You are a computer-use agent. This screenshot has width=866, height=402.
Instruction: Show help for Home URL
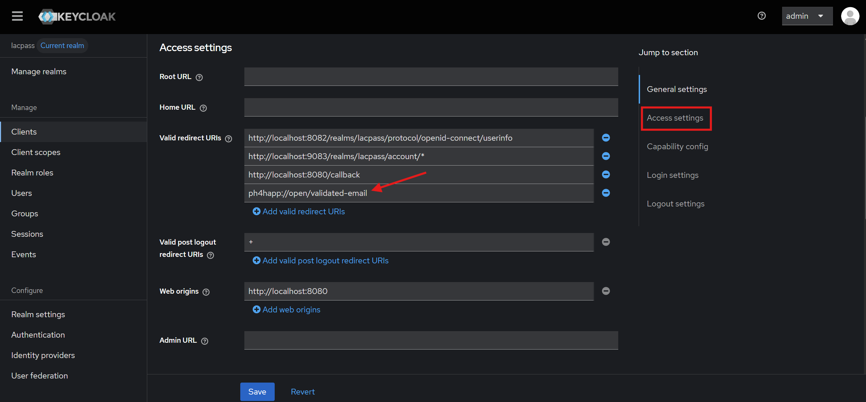point(203,108)
